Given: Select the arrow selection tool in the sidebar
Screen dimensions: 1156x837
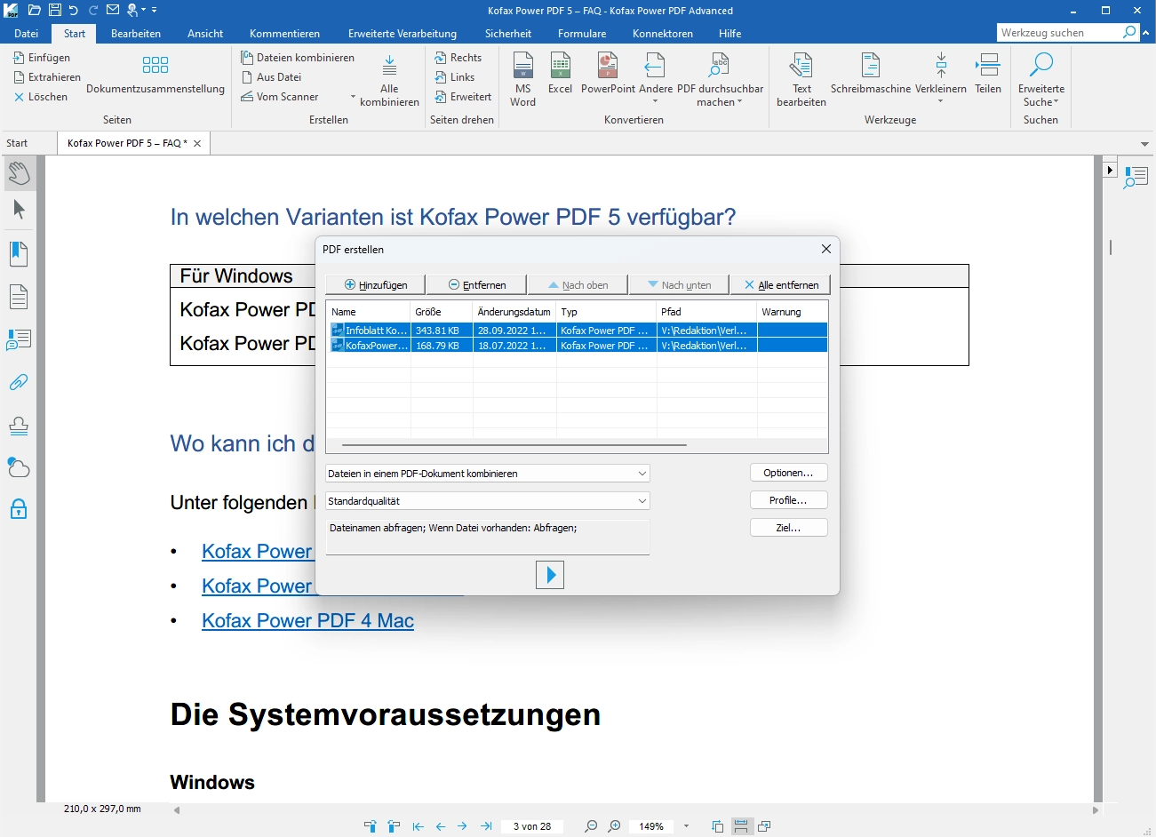Looking at the screenshot, I should pos(19,210).
